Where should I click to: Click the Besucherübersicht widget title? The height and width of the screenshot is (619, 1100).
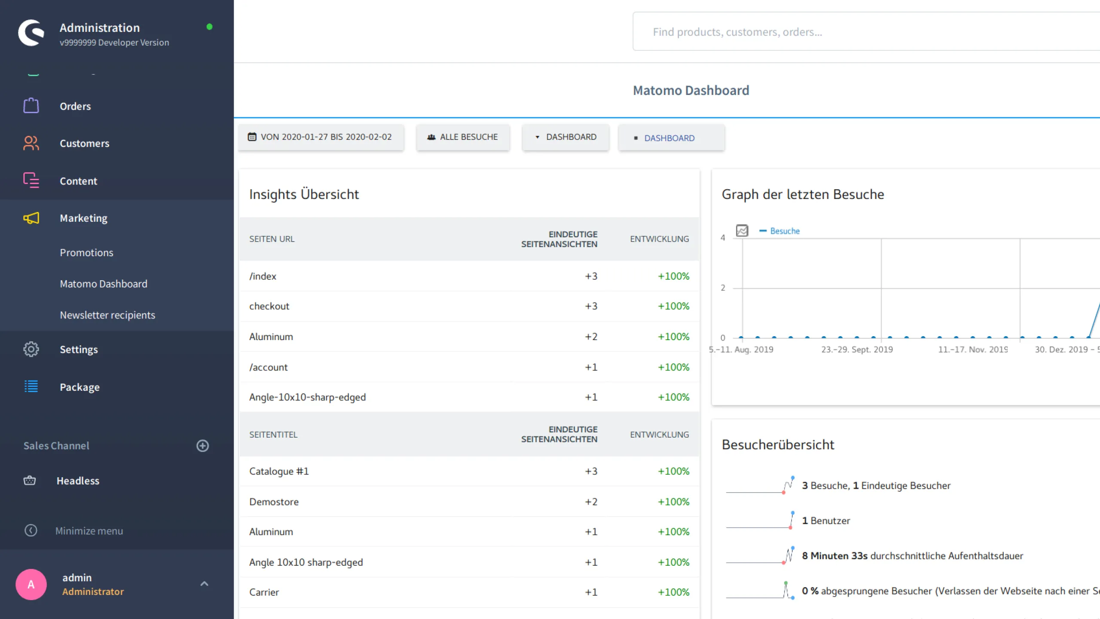pyautogui.click(x=778, y=444)
